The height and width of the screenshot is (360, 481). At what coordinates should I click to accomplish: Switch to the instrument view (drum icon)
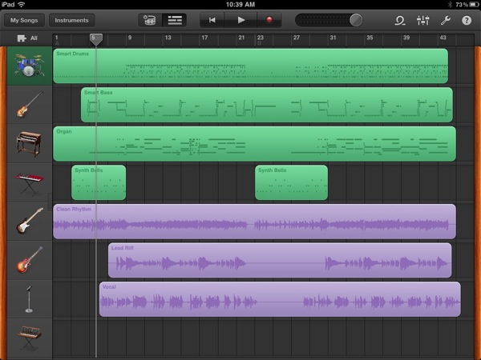click(150, 20)
